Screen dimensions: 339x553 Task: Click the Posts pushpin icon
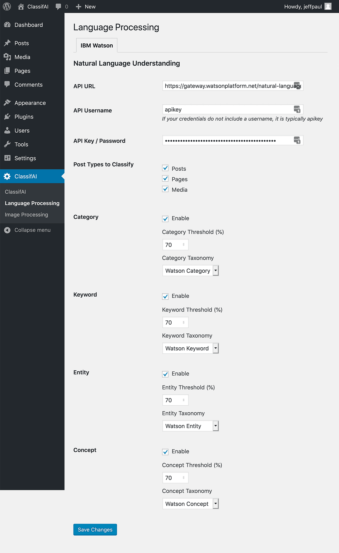click(7, 43)
